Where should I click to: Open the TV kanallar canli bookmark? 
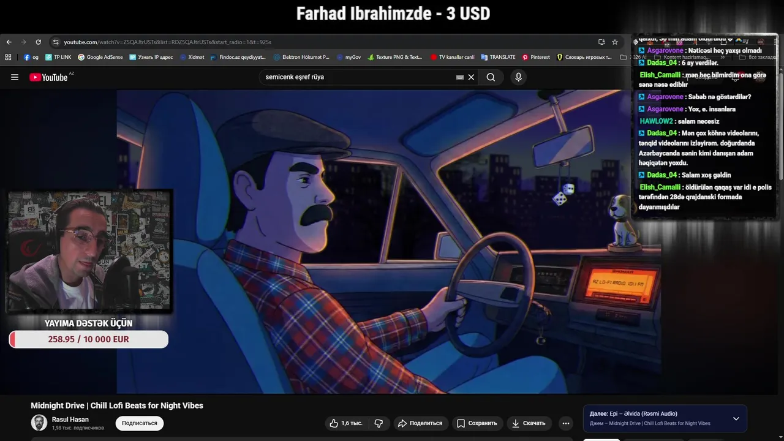pyautogui.click(x=452, y=57)
